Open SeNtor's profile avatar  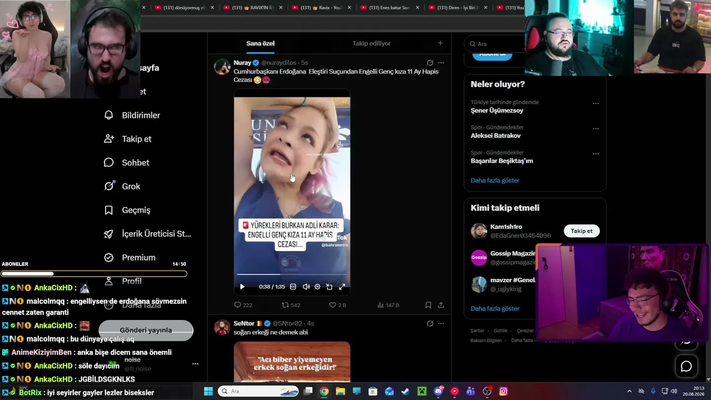point(222,327)
